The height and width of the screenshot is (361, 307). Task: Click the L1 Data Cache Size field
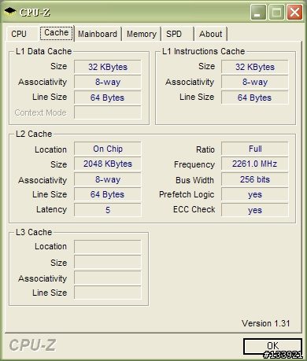click(108, 67)
